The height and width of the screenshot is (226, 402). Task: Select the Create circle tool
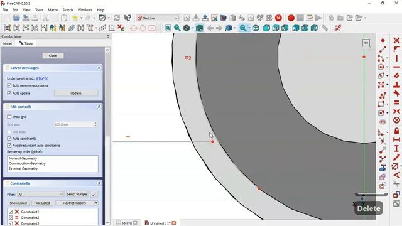[x=381, y=67]
